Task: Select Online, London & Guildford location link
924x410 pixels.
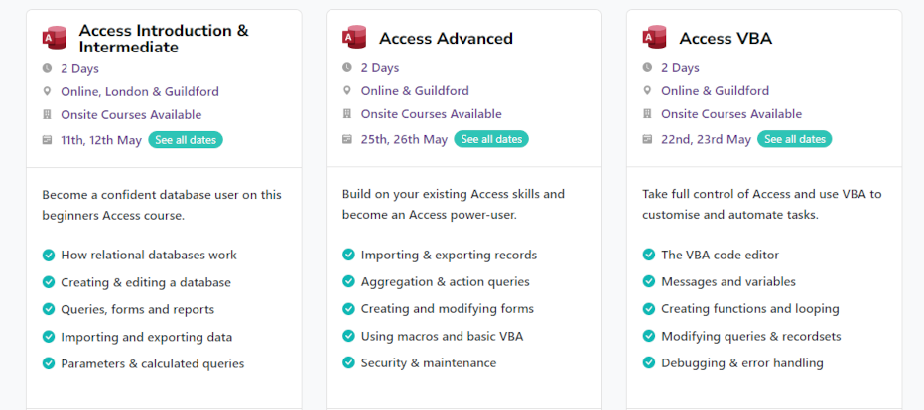Action: point(140,92)
